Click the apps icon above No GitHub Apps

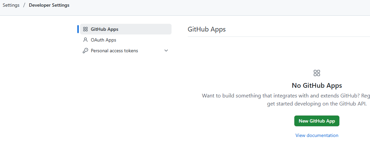(317, 73)
